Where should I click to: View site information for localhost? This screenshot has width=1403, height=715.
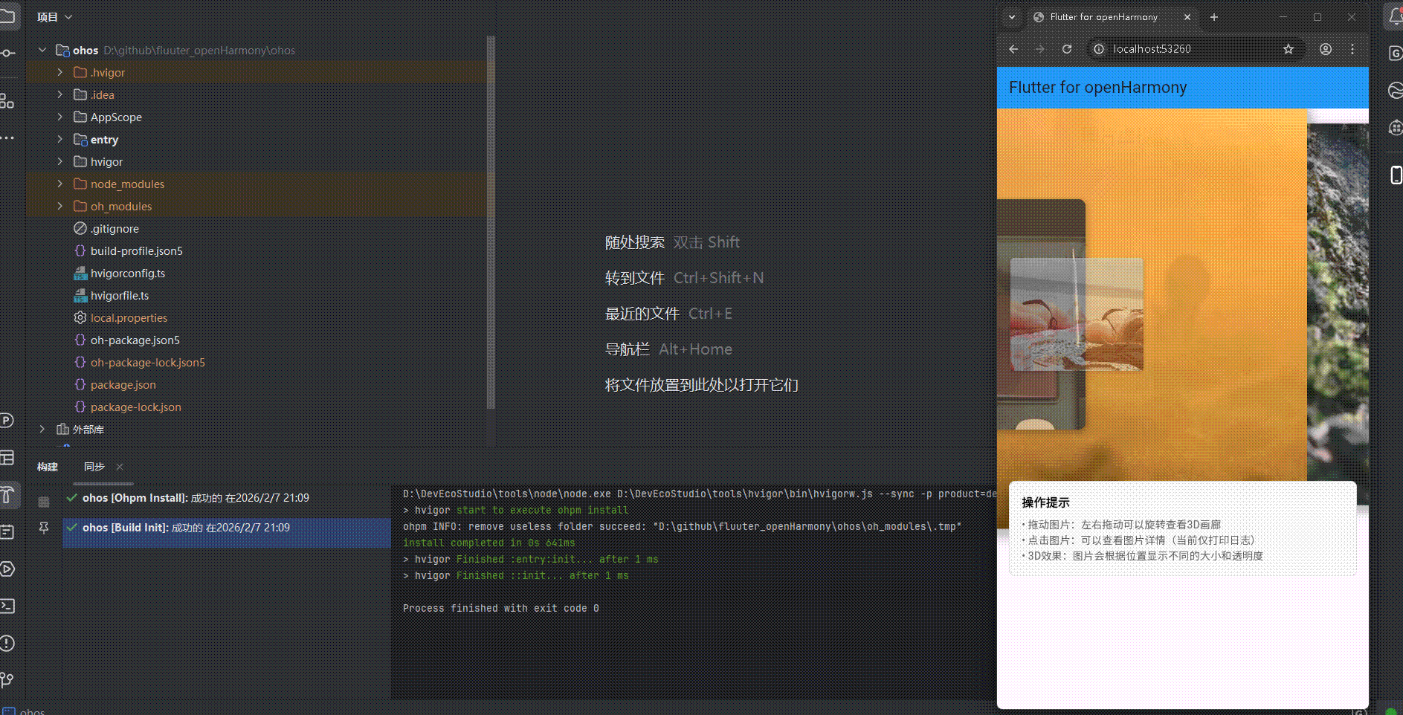[x=1099, y=49]
